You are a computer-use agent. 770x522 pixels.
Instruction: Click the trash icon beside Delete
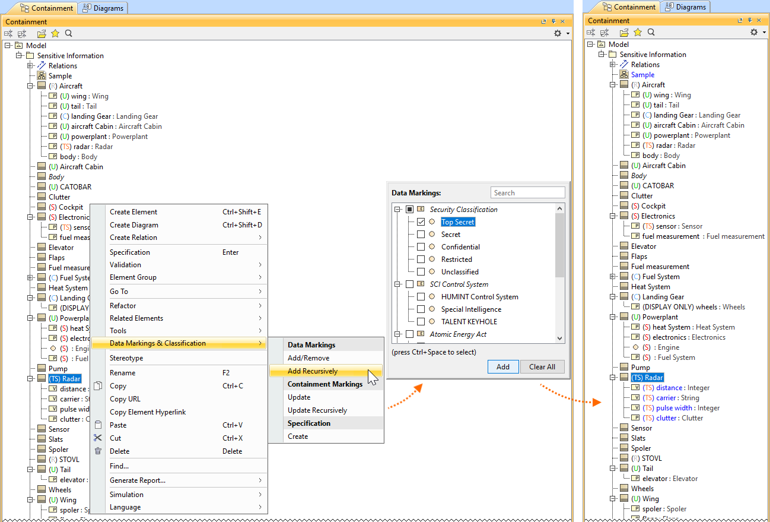[98, 451]
